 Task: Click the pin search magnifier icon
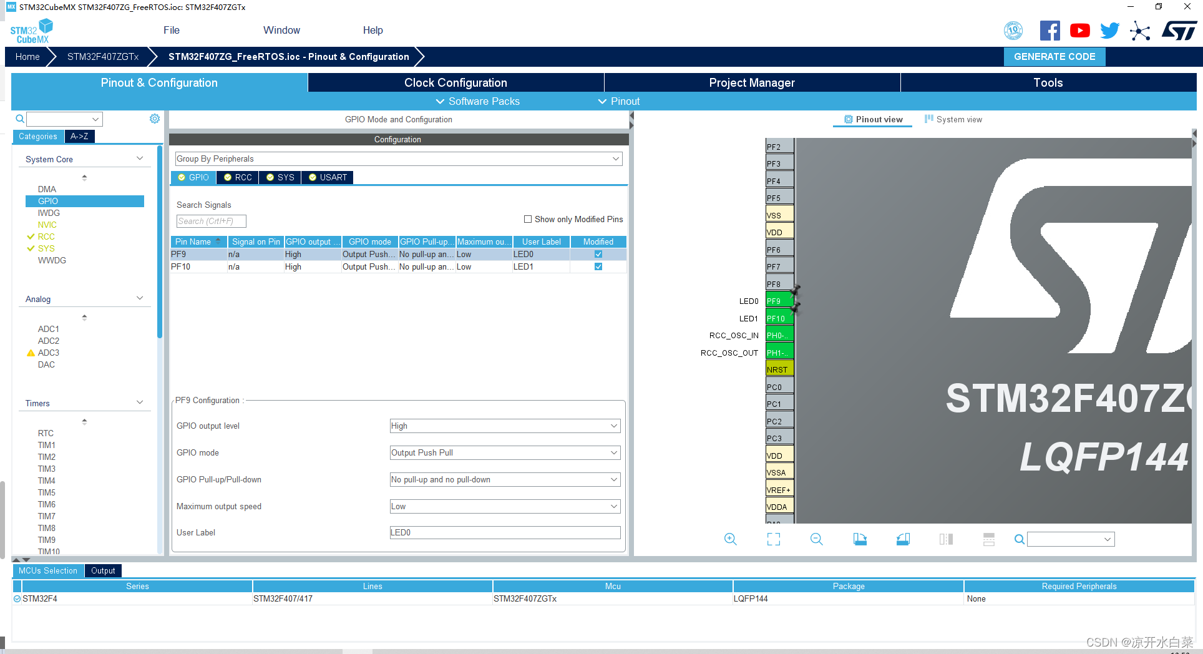(1020, 539)
